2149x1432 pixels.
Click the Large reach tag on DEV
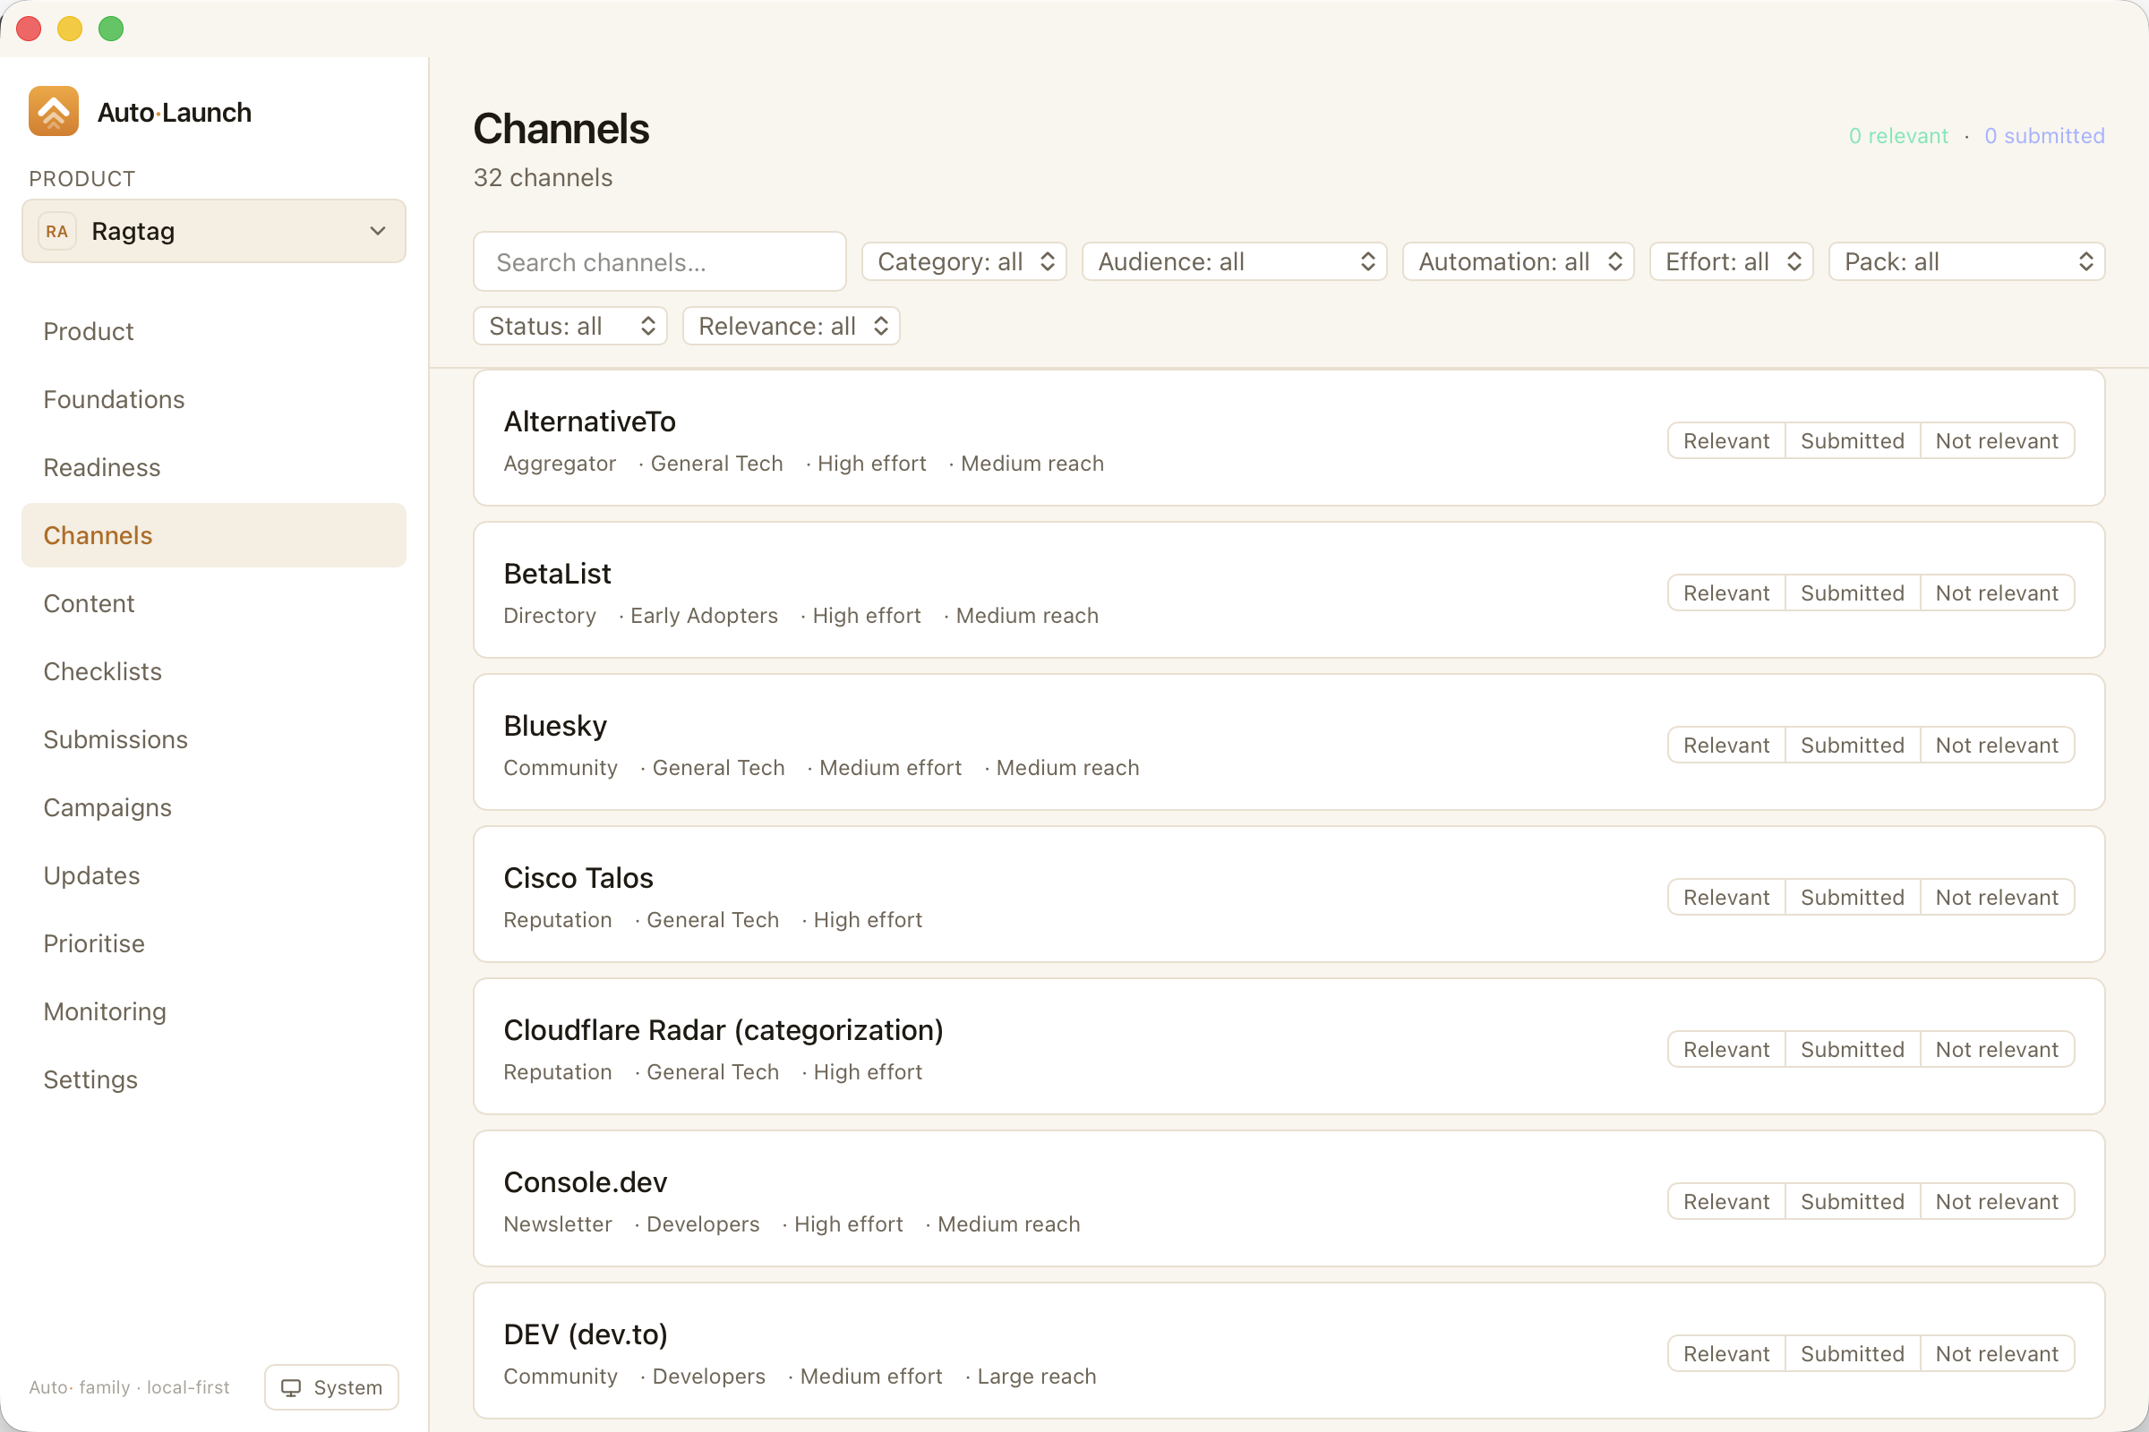coord(1036,1377)
